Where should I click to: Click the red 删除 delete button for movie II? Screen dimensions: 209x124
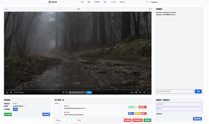pyautogui.click(x=144, y=114)
